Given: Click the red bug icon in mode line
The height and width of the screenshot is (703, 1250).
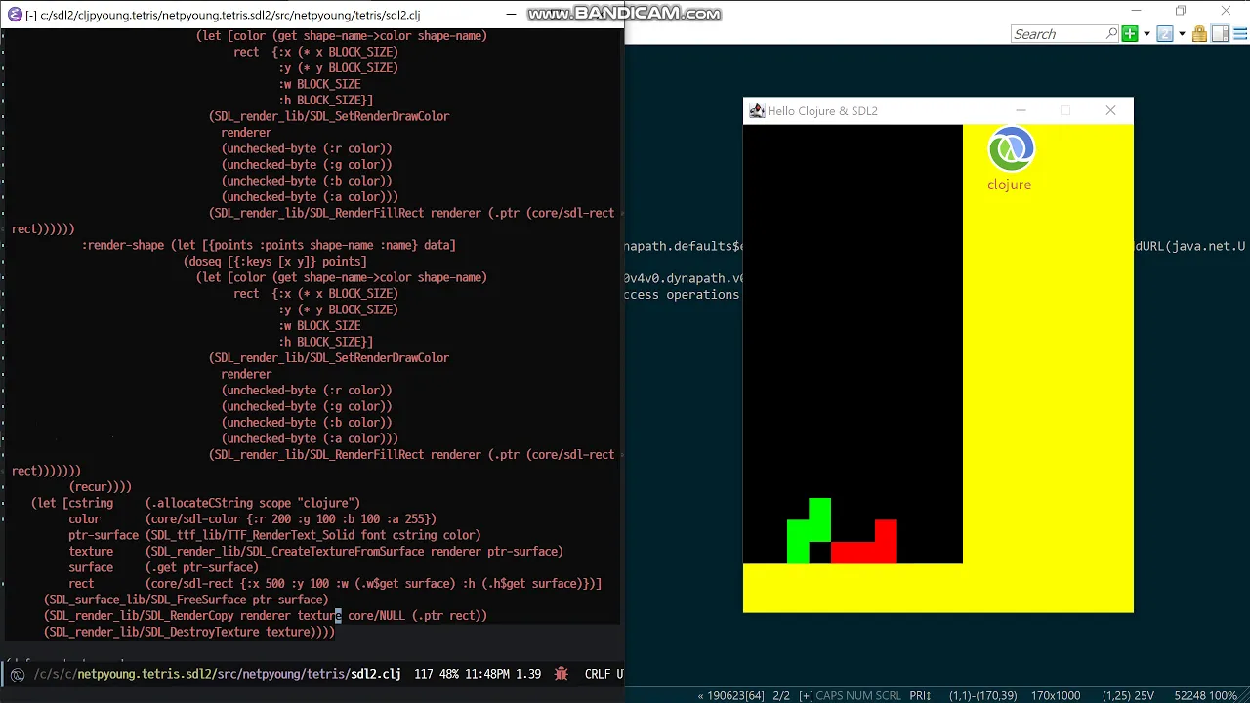Looking at the screenshot, I should 561,674.
